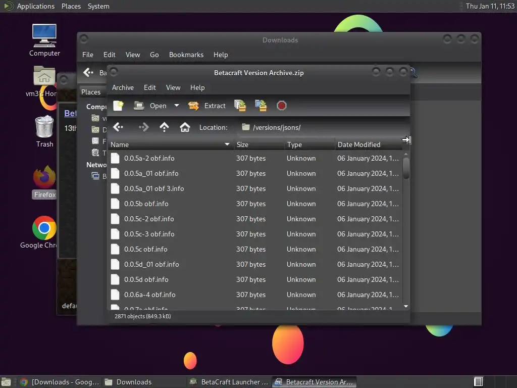The width and height of the screenshot is (517, 388).
Task: Go to archive home location
Action: point(185,127)
